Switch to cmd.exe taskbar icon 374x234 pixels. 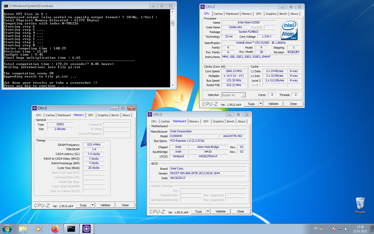tap(71, 229)
